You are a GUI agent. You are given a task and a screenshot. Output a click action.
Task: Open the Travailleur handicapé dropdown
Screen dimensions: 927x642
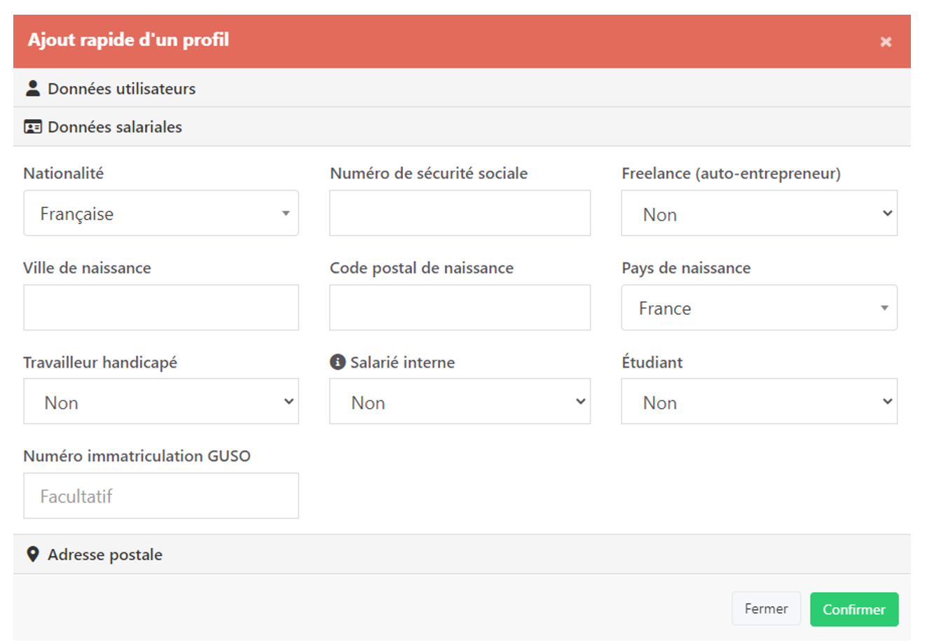161,402
